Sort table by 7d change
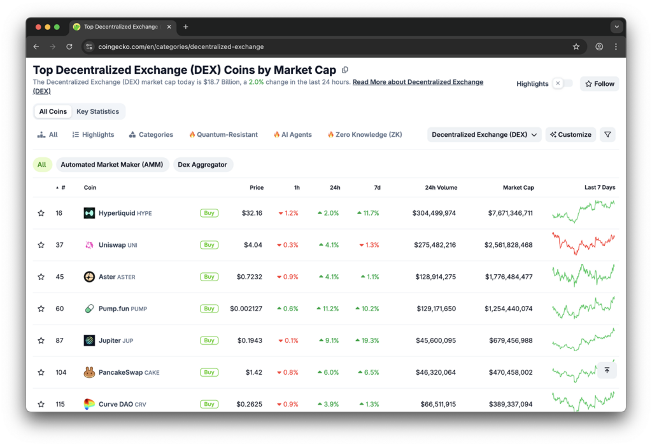 (x=377, y=188)
